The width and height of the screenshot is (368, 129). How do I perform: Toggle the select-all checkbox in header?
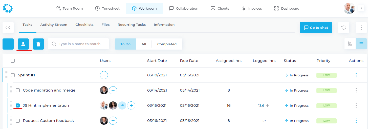pos(13,61)
